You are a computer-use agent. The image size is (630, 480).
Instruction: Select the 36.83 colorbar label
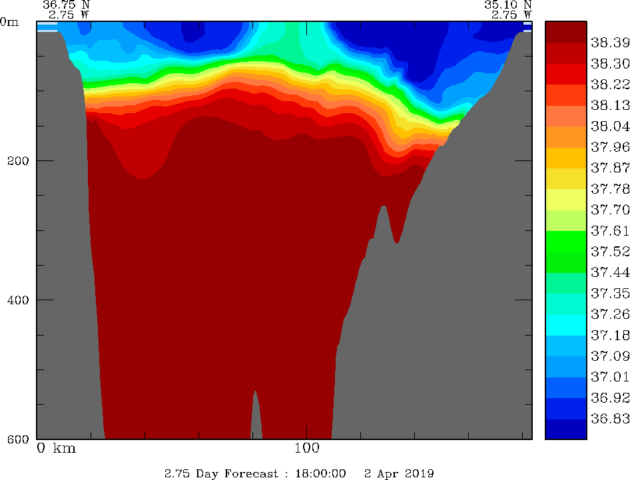(x=610, y=419)
